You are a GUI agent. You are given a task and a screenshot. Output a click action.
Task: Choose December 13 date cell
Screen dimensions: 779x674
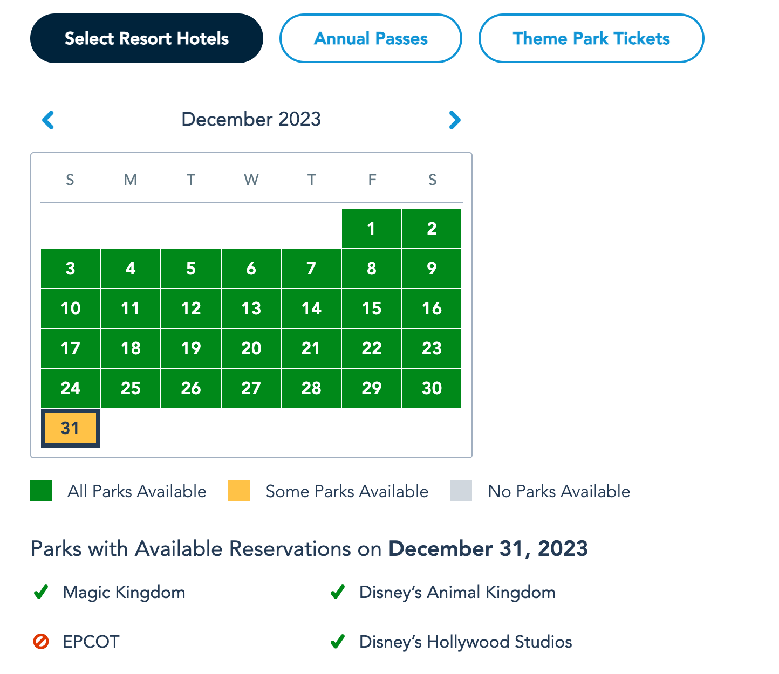coord(251,308)
